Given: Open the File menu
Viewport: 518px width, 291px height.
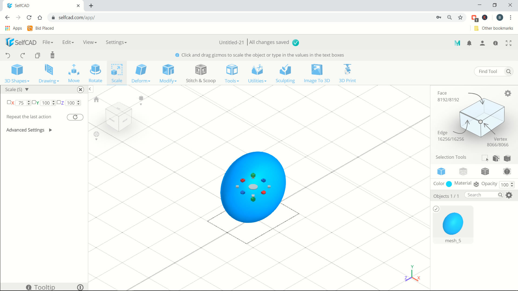Looking at the screenshot, I should 48,42.
